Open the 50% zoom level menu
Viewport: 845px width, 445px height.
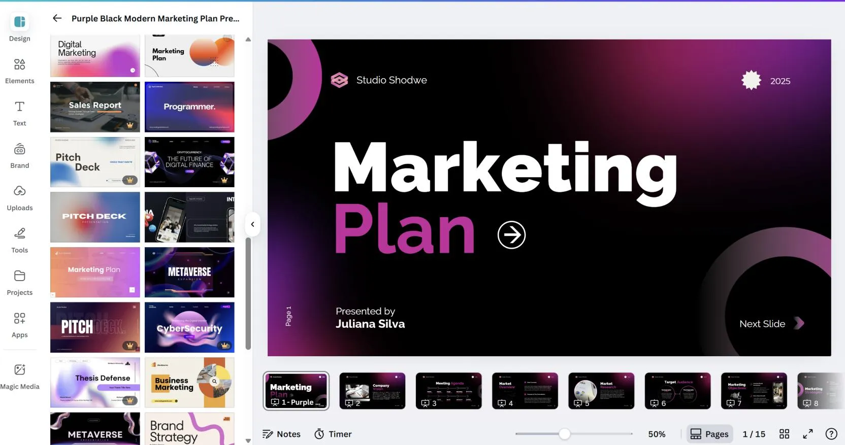coord(656,434)
